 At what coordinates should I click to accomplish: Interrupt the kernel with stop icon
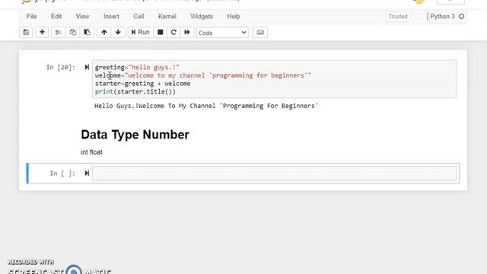pyautogui.click(x=161, y=32)
